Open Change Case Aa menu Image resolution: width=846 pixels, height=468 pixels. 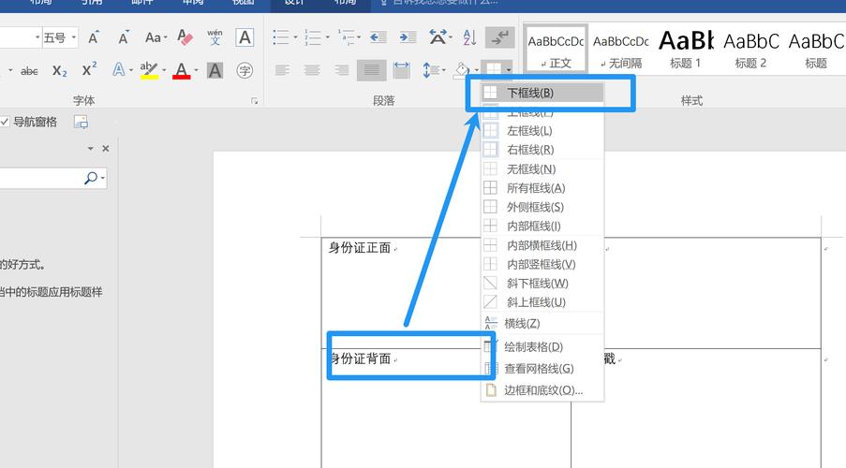pyautogui.click(x=156, y=37)
